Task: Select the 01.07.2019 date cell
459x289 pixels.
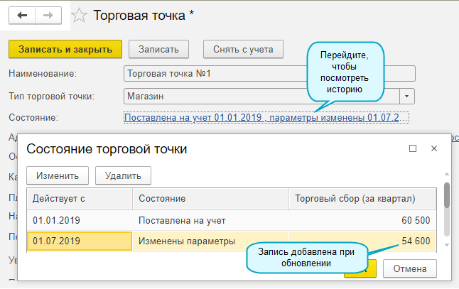Action: 79,241
